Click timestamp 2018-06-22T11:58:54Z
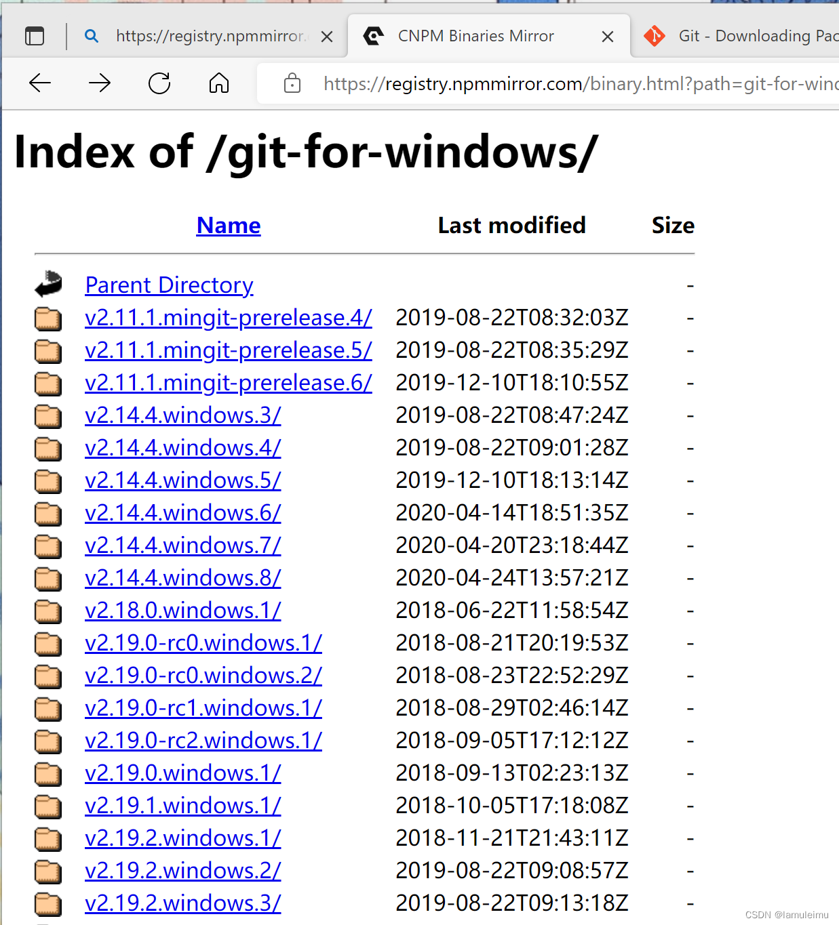 pos(512,611)
